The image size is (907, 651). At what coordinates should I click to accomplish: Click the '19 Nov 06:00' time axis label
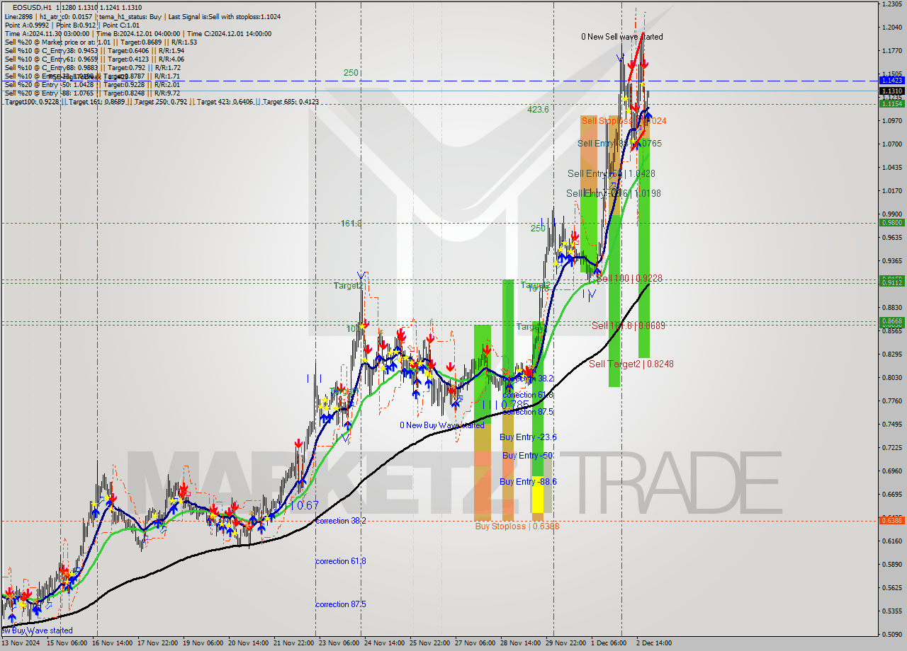204,643
